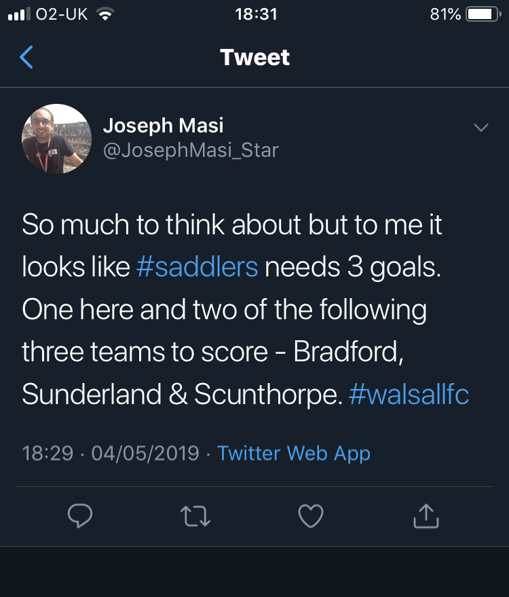
Task: Open the Joseph Masi display name
Action: pyautogui.click(x=163, y=125)
